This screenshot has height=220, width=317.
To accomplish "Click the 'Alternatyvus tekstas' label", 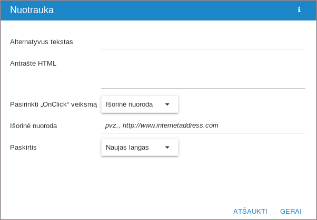I will click(41, 42).
